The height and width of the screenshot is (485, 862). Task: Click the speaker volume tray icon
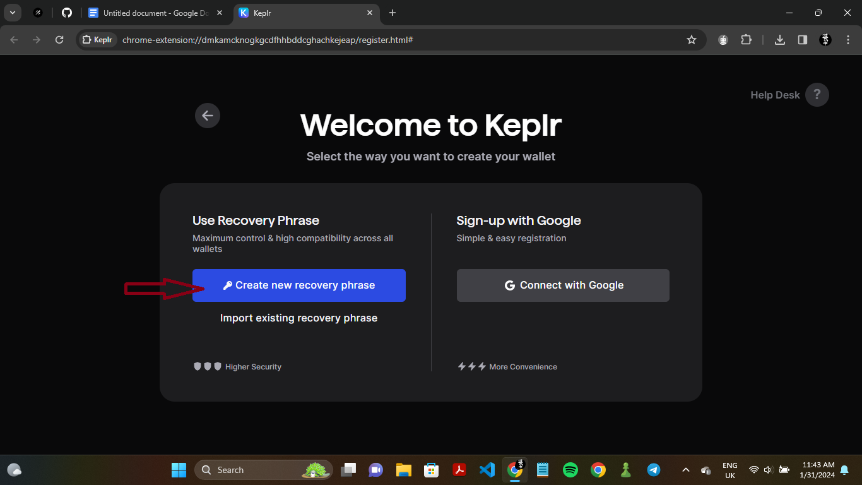pyautogui.click(x=768, y=470)
